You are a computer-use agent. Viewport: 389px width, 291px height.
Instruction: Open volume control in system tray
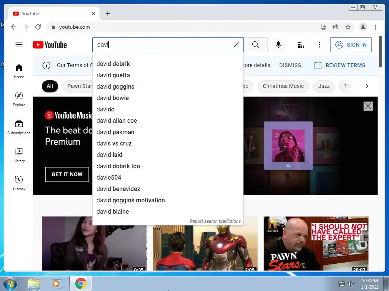(351, 284)
